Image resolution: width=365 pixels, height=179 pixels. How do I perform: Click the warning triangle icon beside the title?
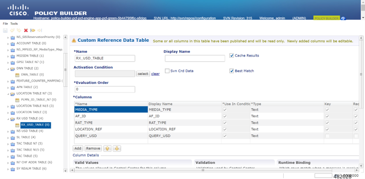point(74,40)
